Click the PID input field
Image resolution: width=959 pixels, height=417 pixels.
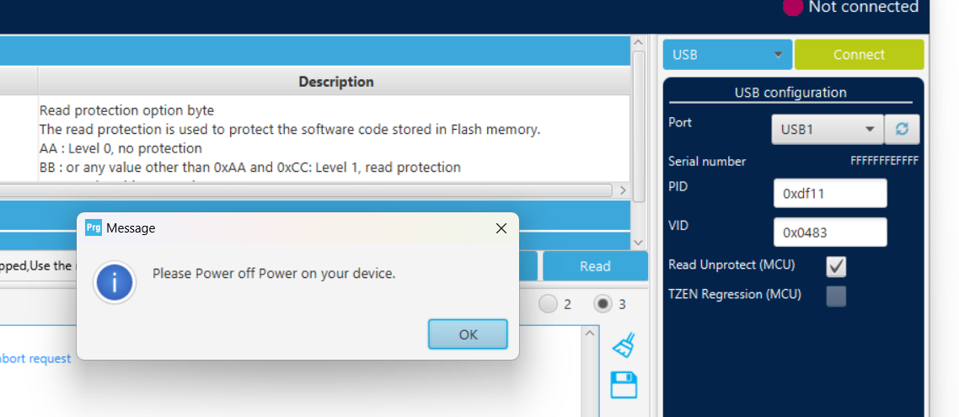coord(829,193)
